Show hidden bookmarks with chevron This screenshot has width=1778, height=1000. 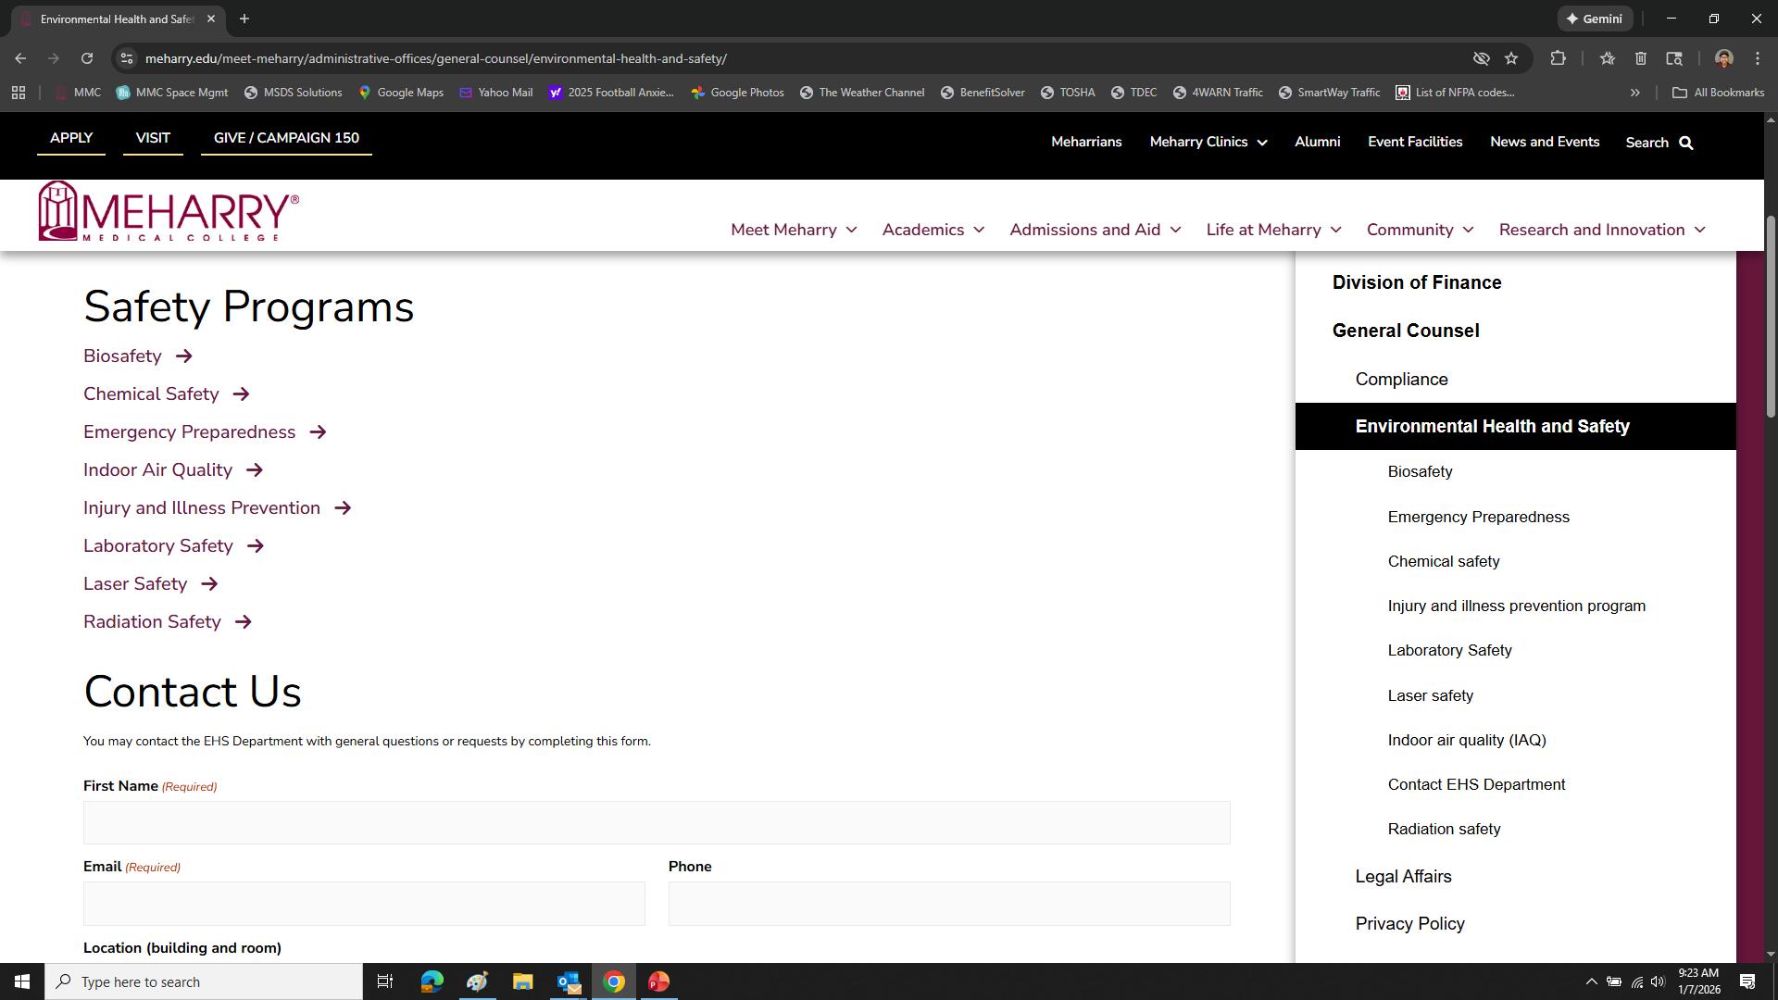click(1634, 93)
